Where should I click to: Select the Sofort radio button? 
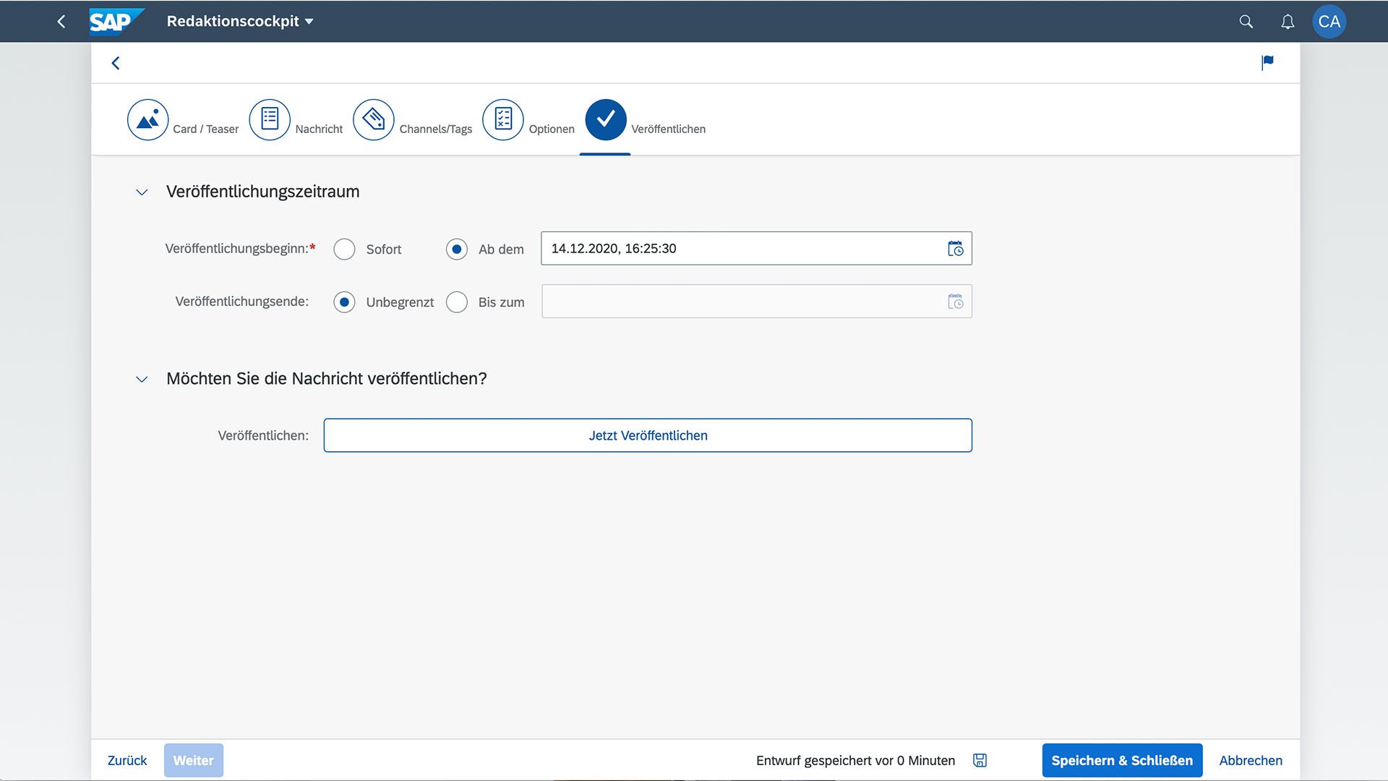[344, 249]
